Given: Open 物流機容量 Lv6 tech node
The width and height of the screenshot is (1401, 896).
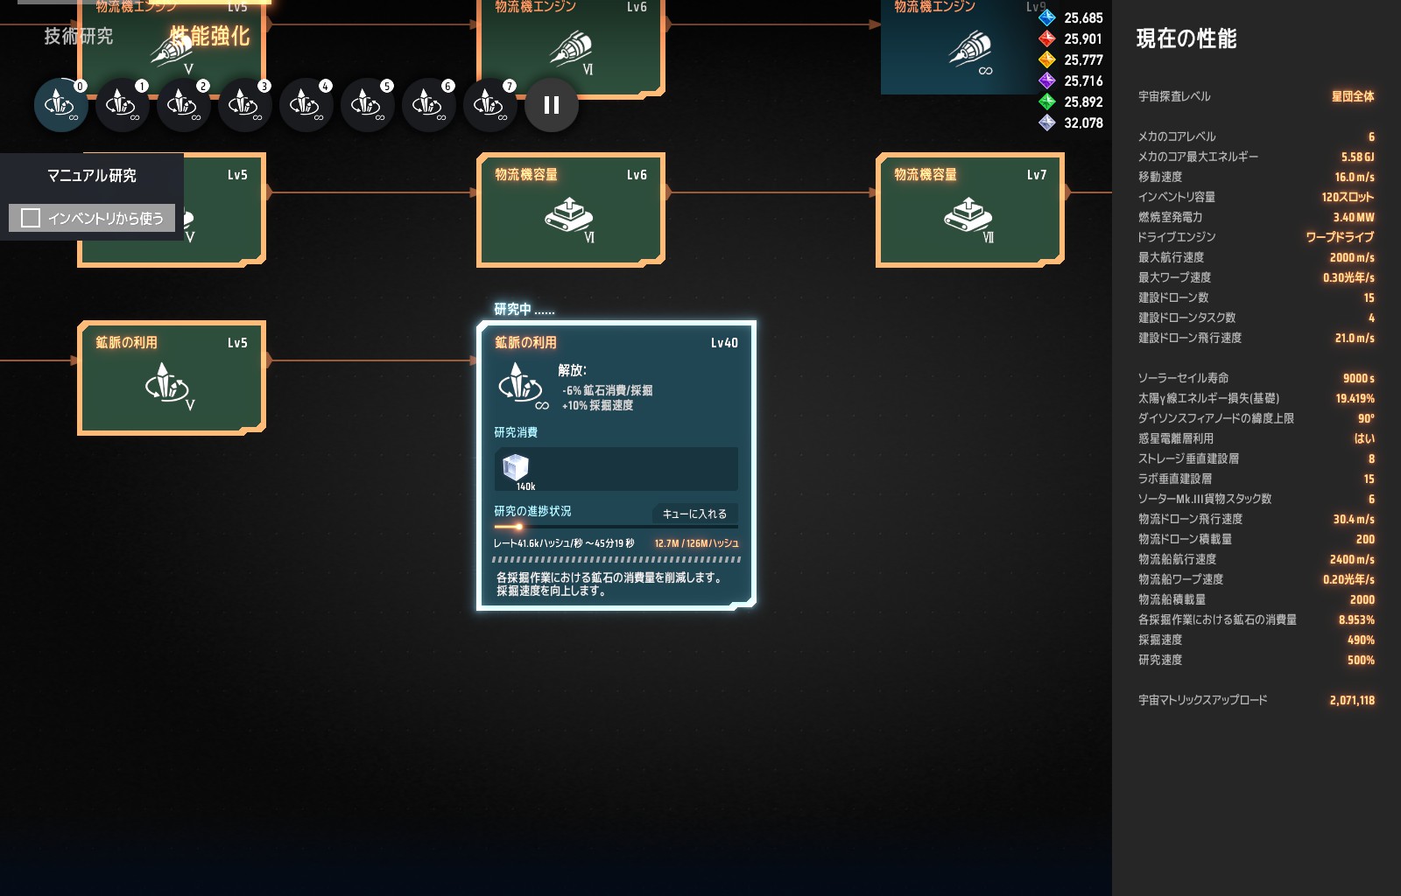Looking at the screenshot, I should pyautogui.click(x=571, y=210).
